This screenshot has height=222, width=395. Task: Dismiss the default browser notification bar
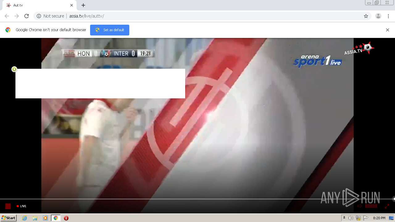pos(388,30)
